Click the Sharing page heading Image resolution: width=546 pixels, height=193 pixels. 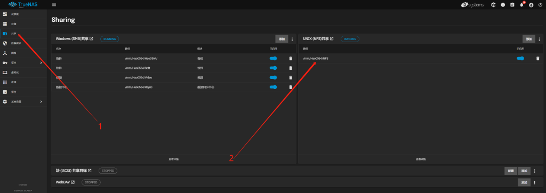coord(63,20)
